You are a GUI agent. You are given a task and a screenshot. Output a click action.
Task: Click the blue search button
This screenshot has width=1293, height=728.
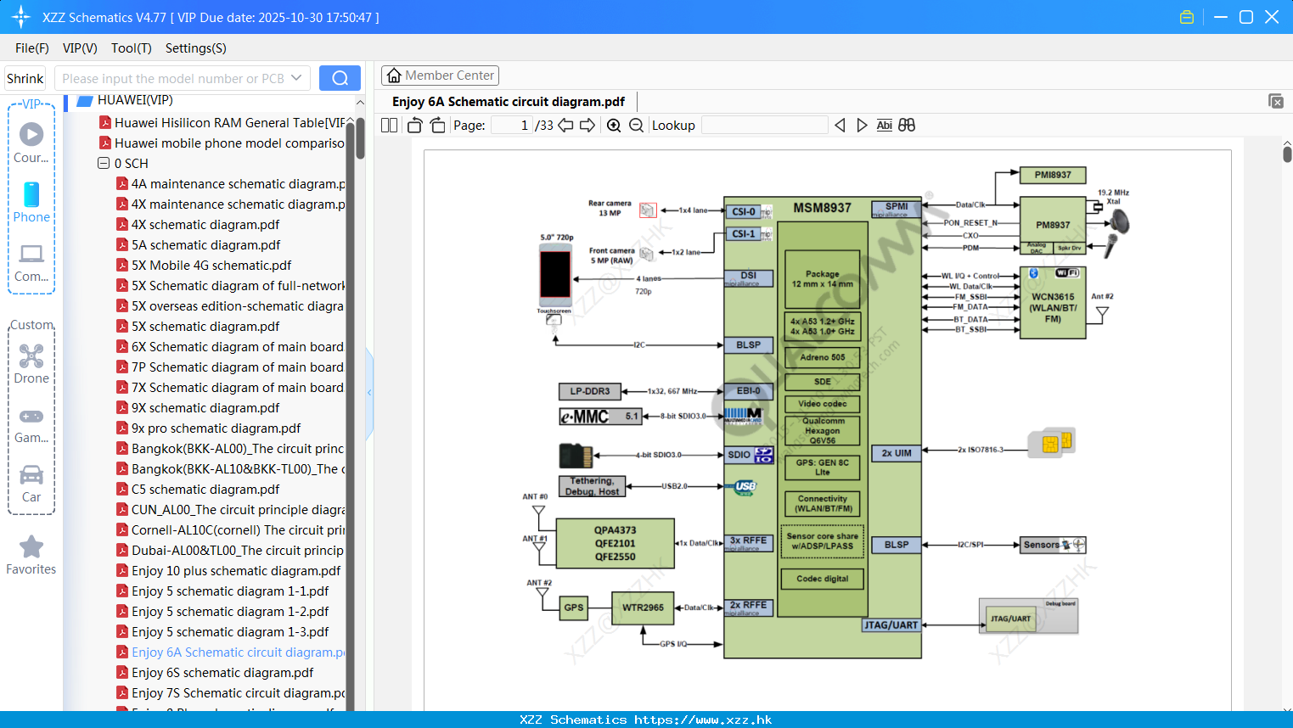click(340, 78)
